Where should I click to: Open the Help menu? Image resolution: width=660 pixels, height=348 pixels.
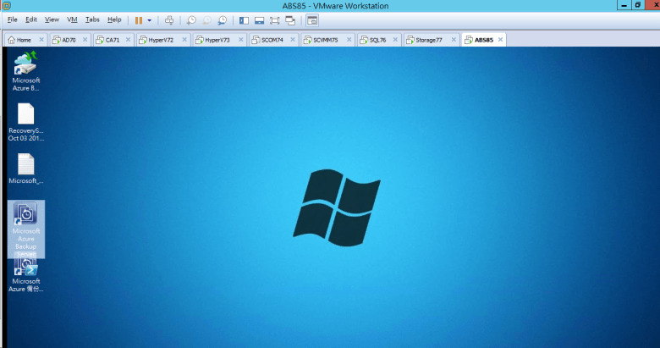click(x=114, y=19)
